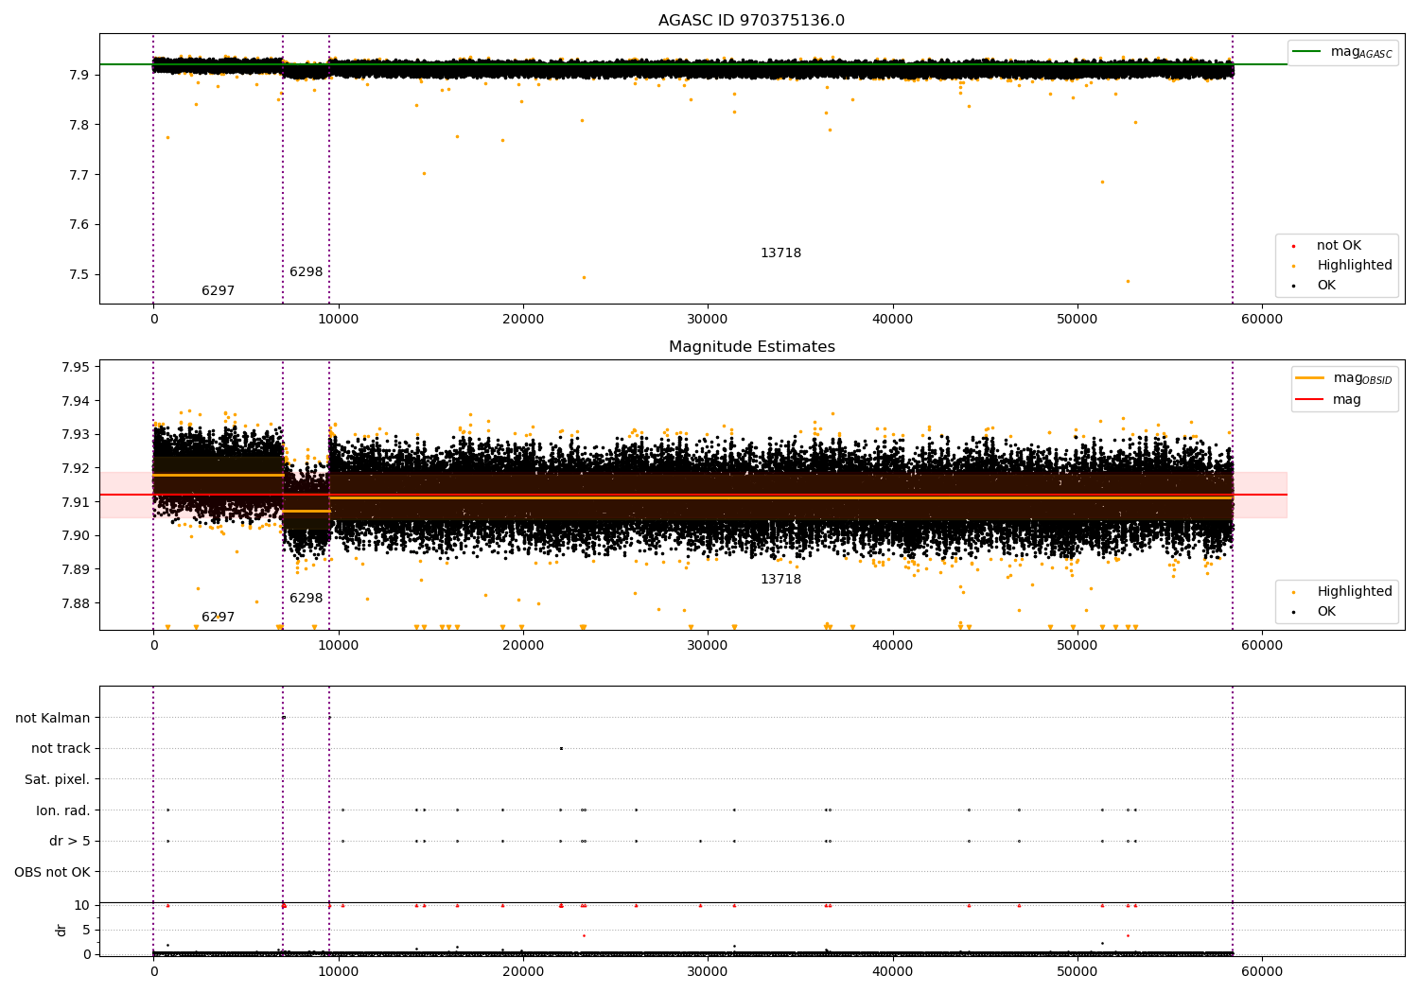Click the 'dr' y-axis label
The height and width of the screenshot is (993, 1419).
coord(61,930)
